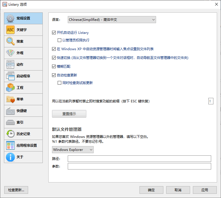Screen dimensions: 221x198
Task: Click the blue info icon for 关于
Action: (x=10, y=157)
